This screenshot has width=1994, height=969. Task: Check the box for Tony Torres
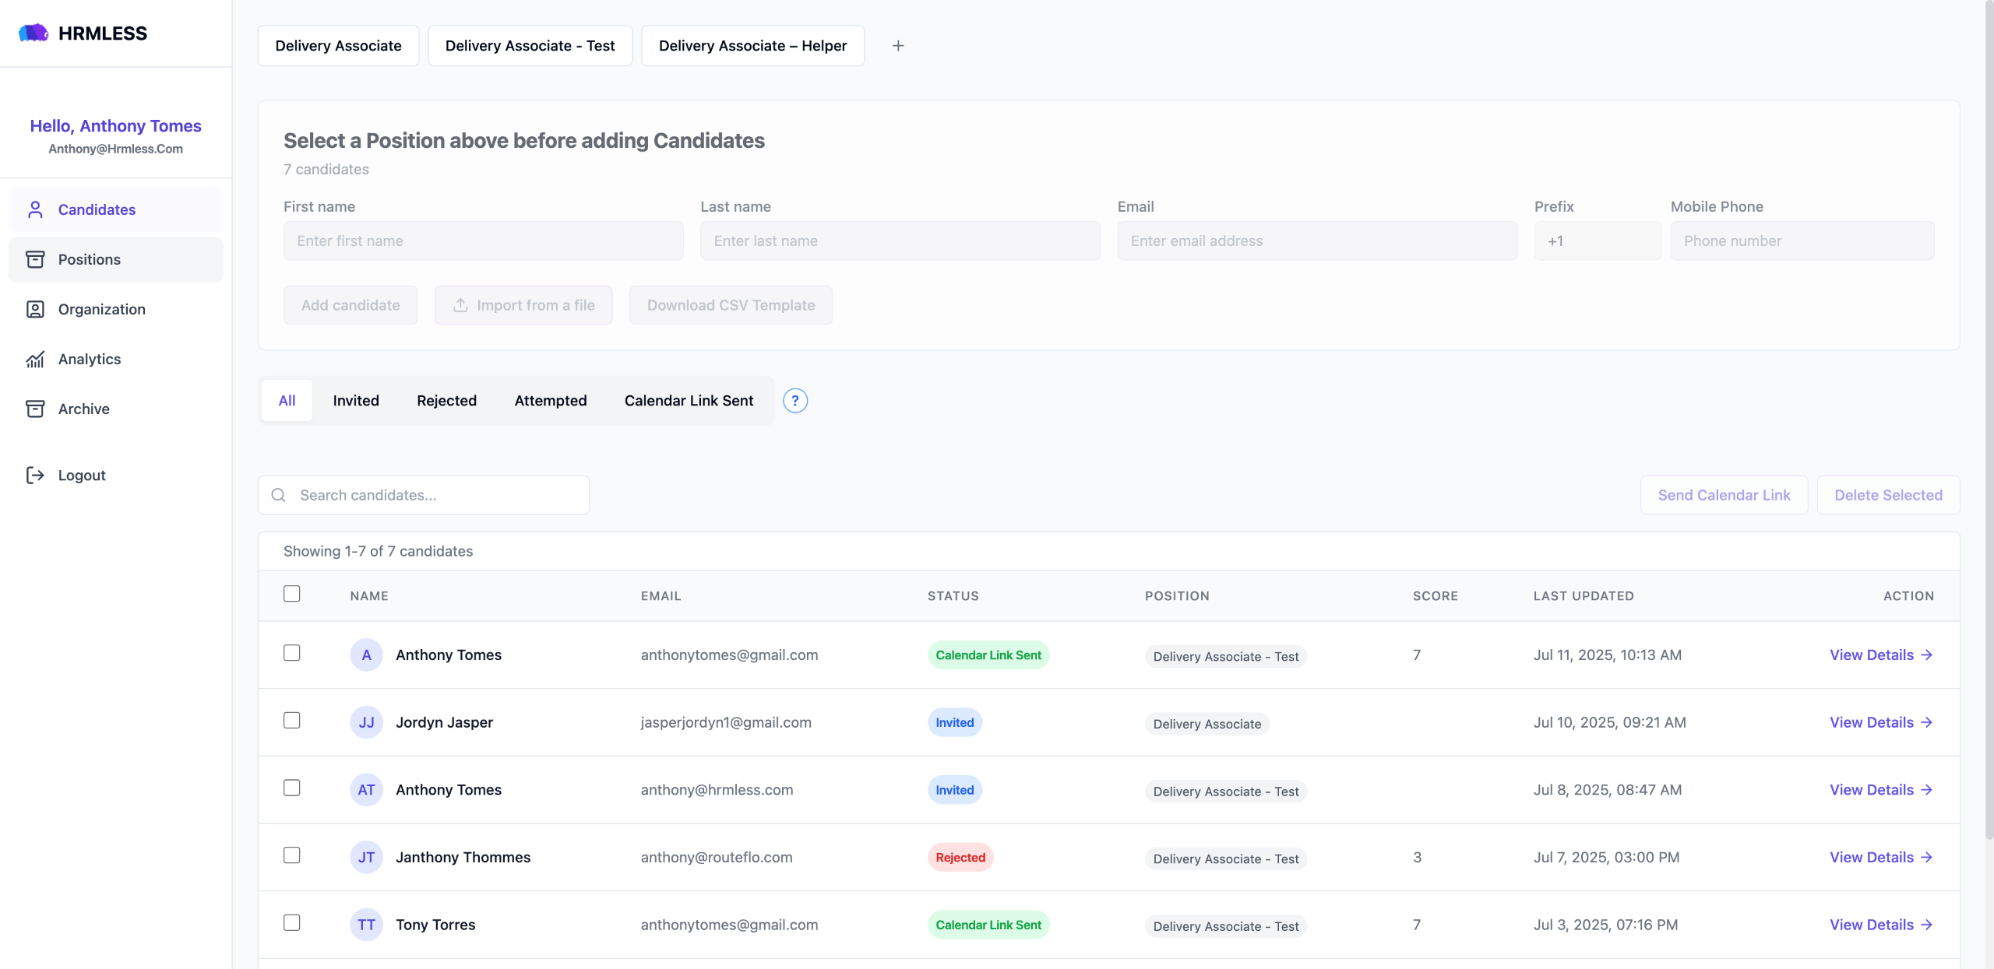click(x=292, y=923)
